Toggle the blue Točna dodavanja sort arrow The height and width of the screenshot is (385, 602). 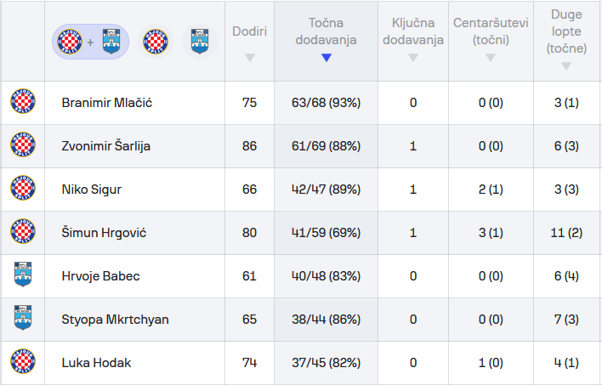[327, 58]
